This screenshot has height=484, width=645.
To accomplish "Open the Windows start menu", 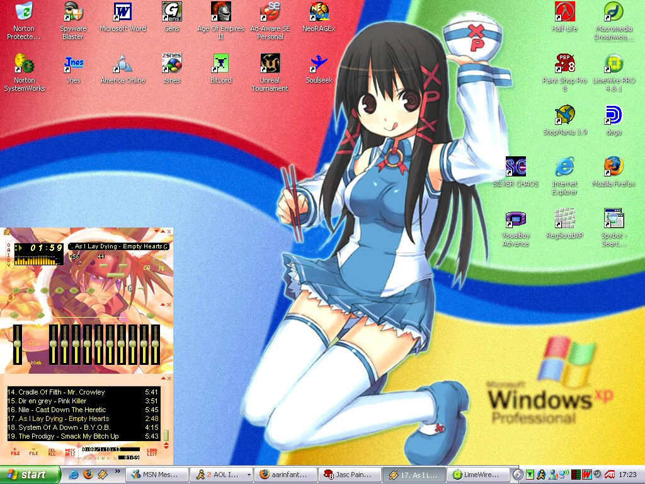I will point(30,475).
